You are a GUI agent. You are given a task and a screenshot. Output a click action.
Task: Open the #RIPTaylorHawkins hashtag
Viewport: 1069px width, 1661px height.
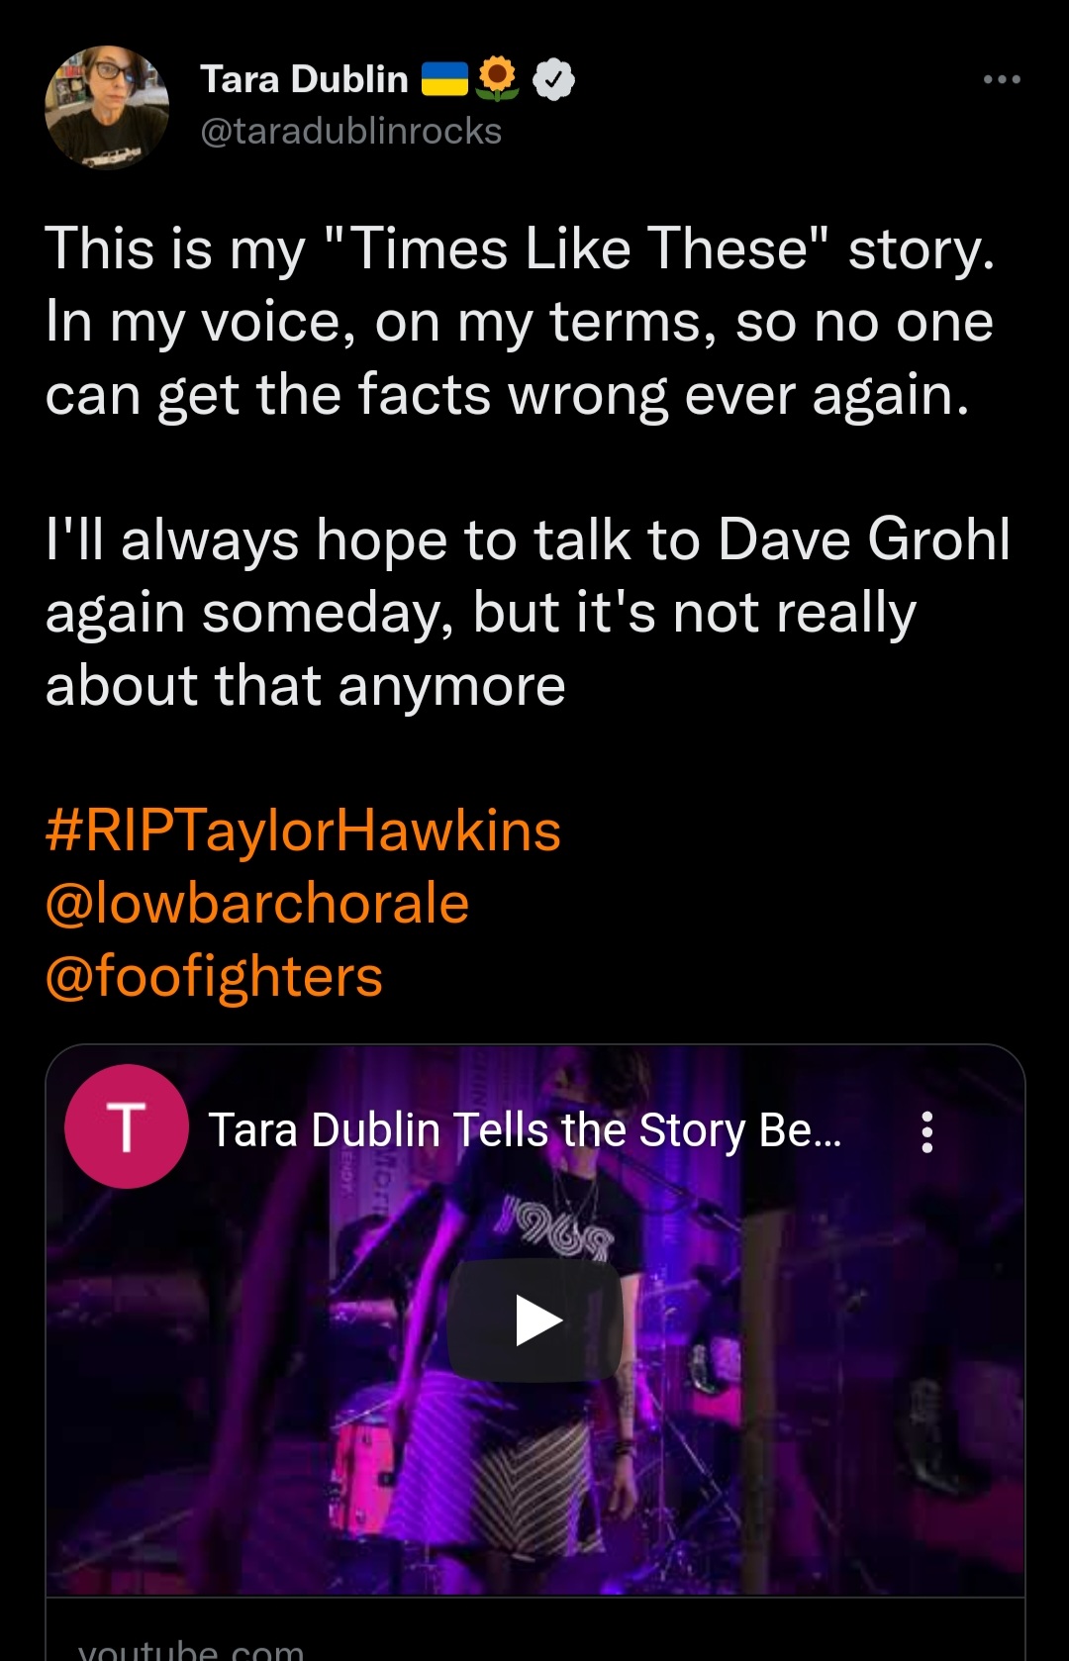point(303,830)
